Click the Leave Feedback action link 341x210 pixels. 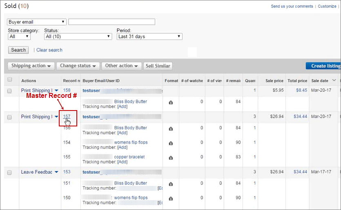pyautogui.click(x=37, y=172)
